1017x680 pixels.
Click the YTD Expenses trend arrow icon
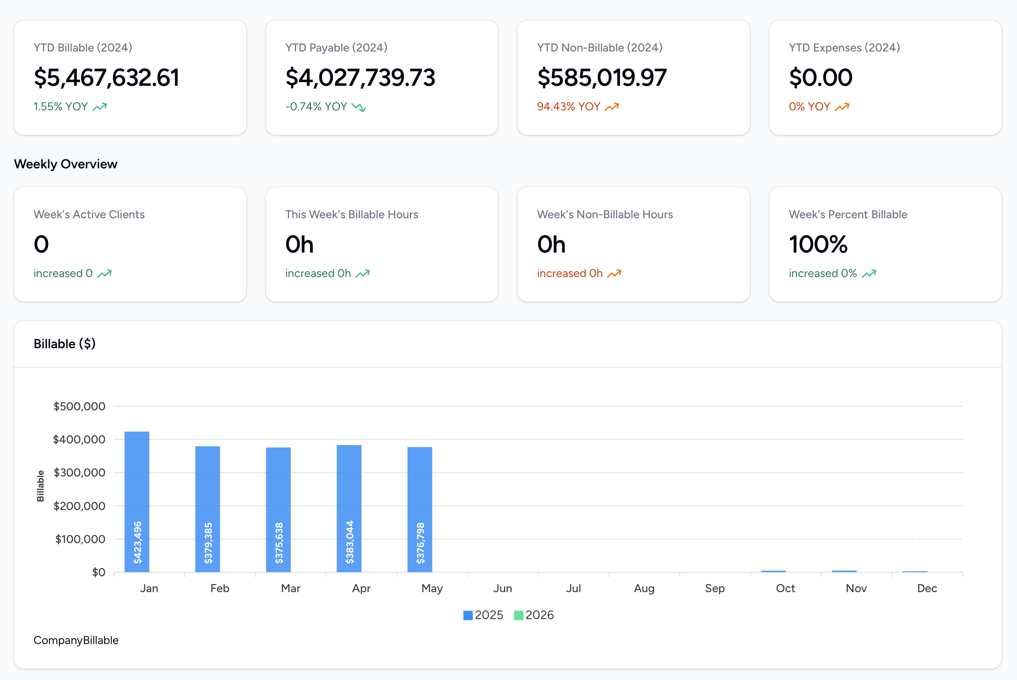point(842,106)
